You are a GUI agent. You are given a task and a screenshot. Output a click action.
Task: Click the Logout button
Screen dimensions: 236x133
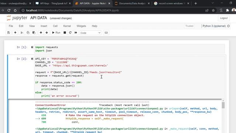click(224, 18)
